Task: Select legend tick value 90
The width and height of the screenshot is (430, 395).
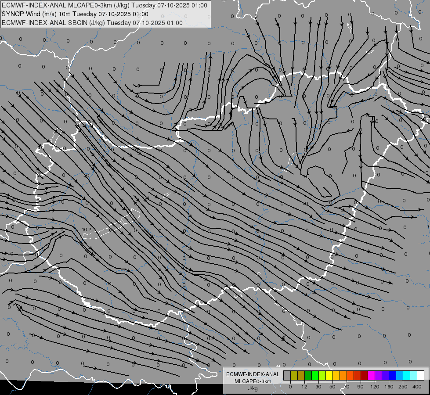Action: [x=360, y=387]
